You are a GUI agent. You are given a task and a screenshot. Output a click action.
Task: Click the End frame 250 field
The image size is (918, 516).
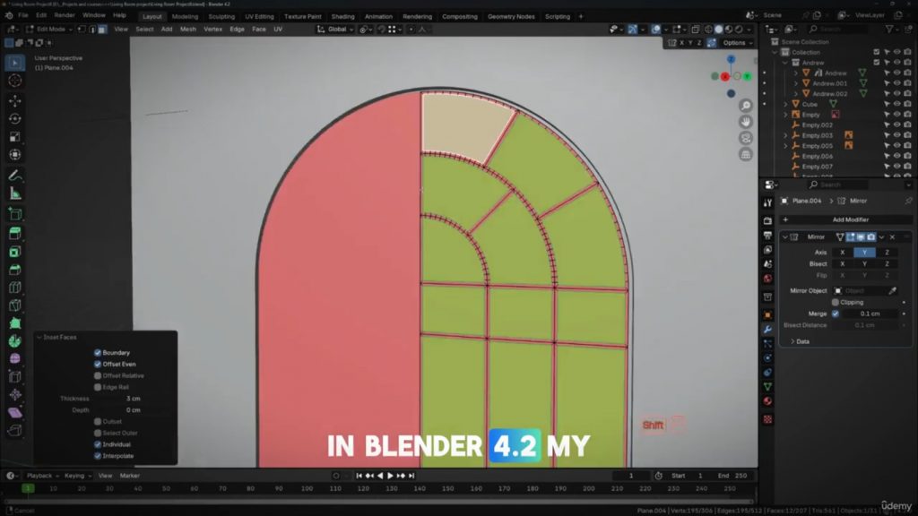click(x=732, y=476)
